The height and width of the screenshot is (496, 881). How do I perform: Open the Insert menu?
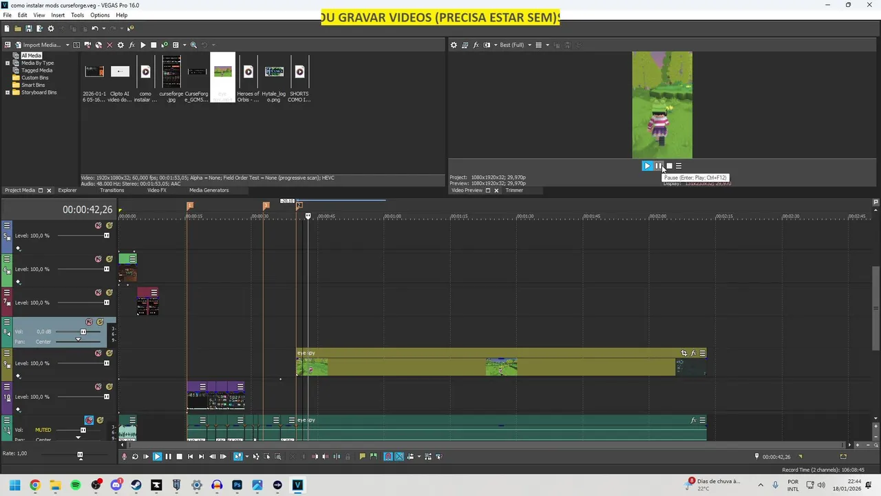point(58,14)
